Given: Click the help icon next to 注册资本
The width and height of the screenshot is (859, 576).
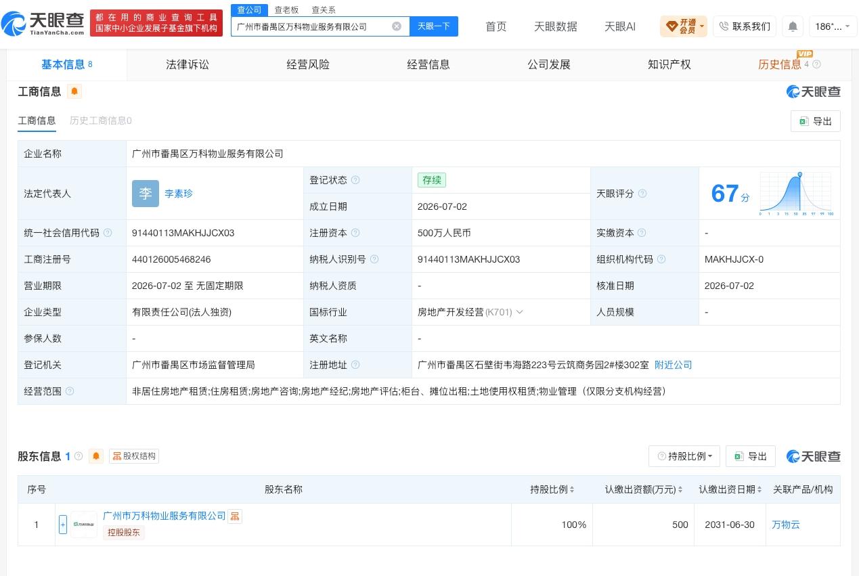Looking at the screenshot, I should [x=355, y=233].
